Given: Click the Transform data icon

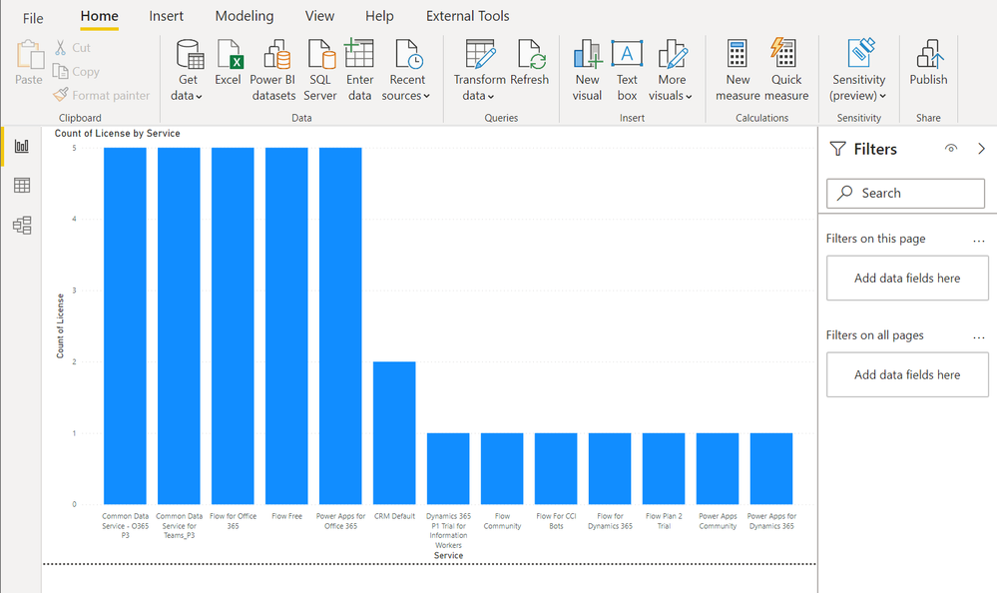Looking at the screenshot, I should (480, 54).
